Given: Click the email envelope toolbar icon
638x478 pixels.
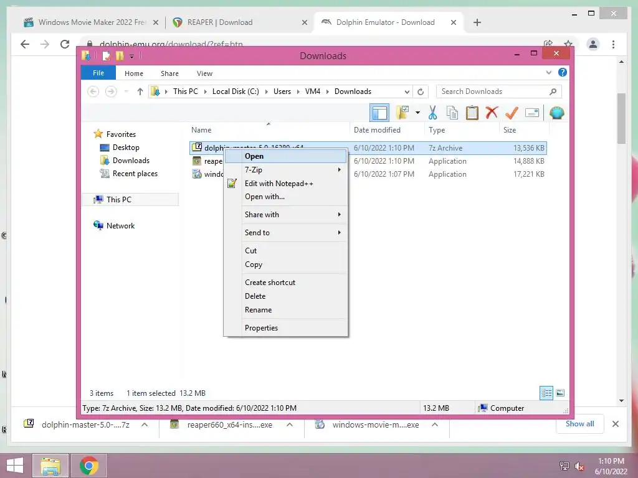Looking at the screenshot, I should (x=532, y=113).
